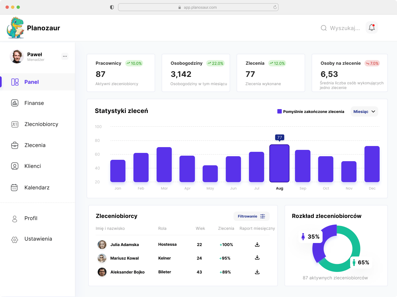The height and width of the screenshot is (297, 397).
Task: Click the Zlecniobiorcy ID card icon
Action: point(15,124)
